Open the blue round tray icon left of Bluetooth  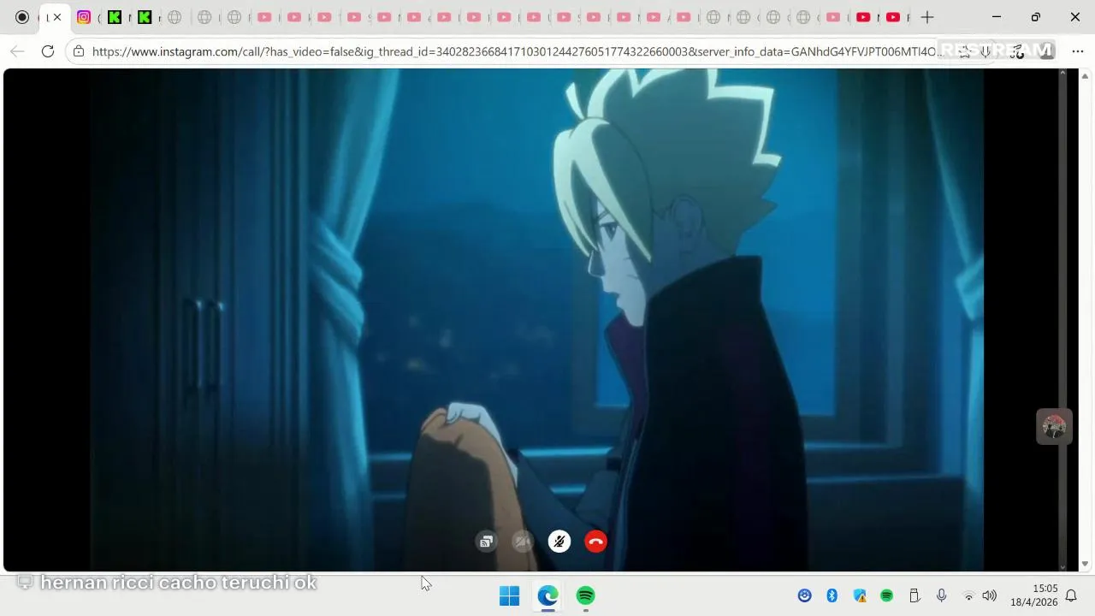804,595
